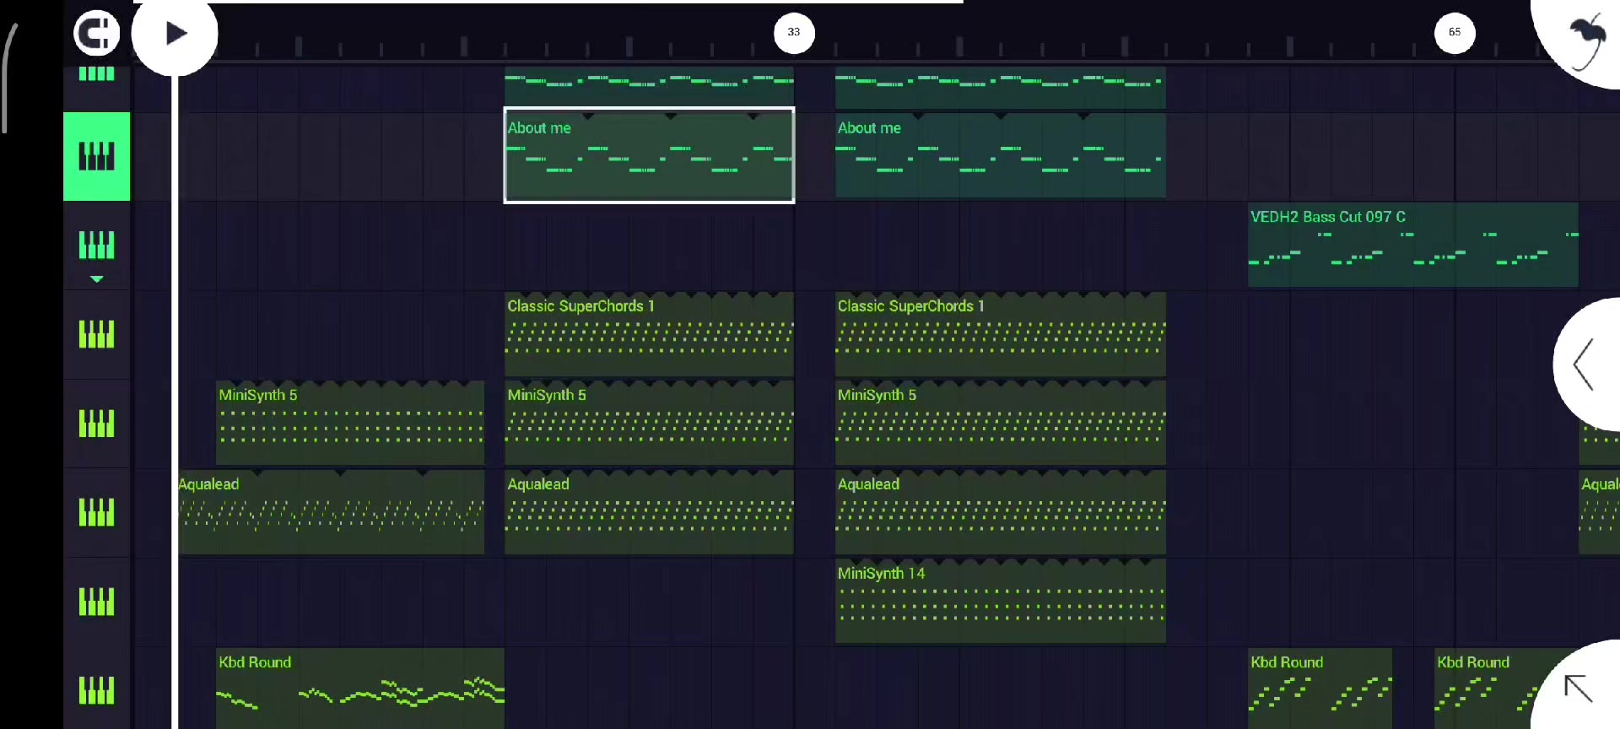Select the VEDH2 Bass Cut 097 C clip
Viewport: 1620px width, 729px height.
(1413, 245)
